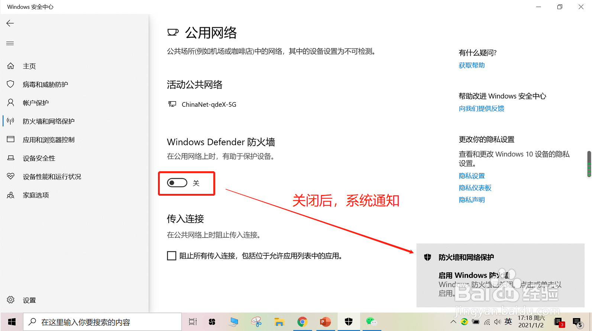The width and height of the screenshot is (592, 331).
Task: Click the firewall notification toast
Action: point(500,275)
